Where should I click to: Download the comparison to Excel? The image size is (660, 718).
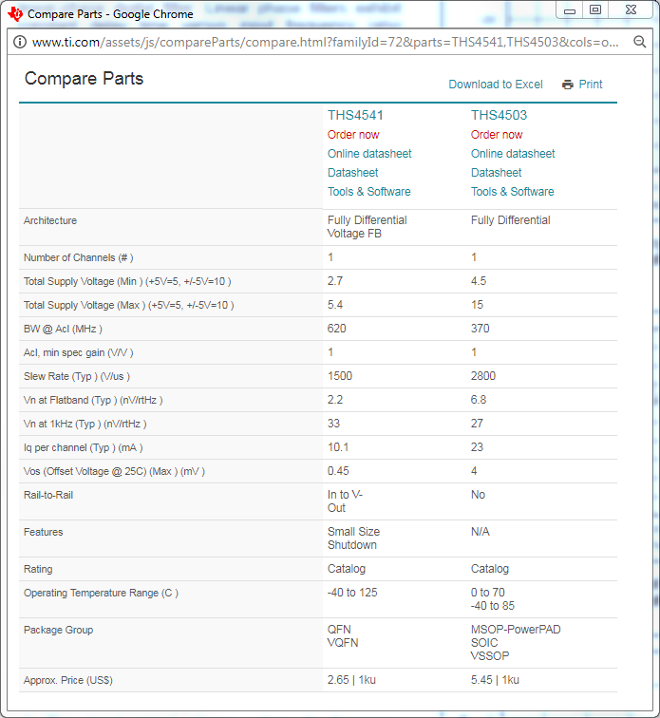pos(496,85)
